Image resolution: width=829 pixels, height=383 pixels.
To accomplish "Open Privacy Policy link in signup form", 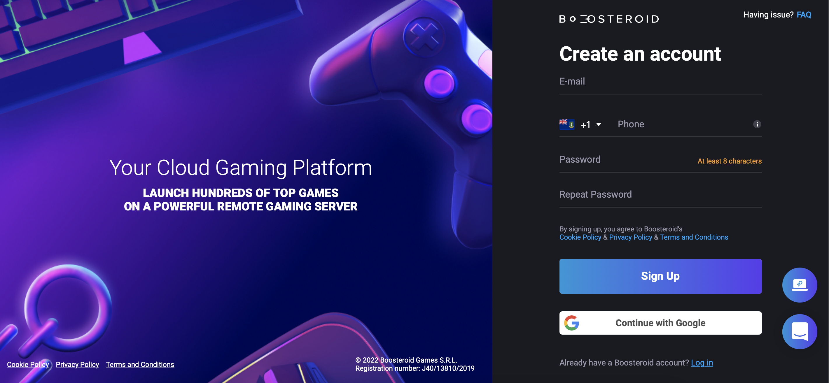I will 630,237.
